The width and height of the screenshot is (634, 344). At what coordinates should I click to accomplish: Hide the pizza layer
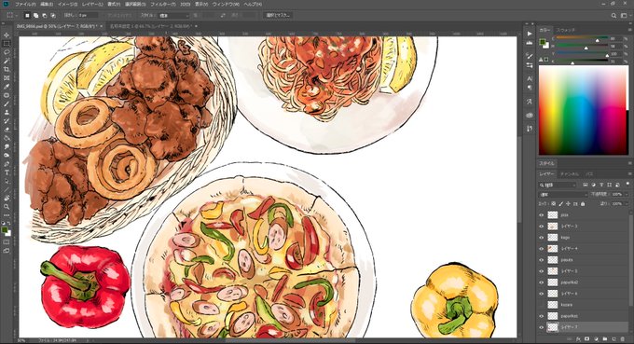[x=542, y=215]
